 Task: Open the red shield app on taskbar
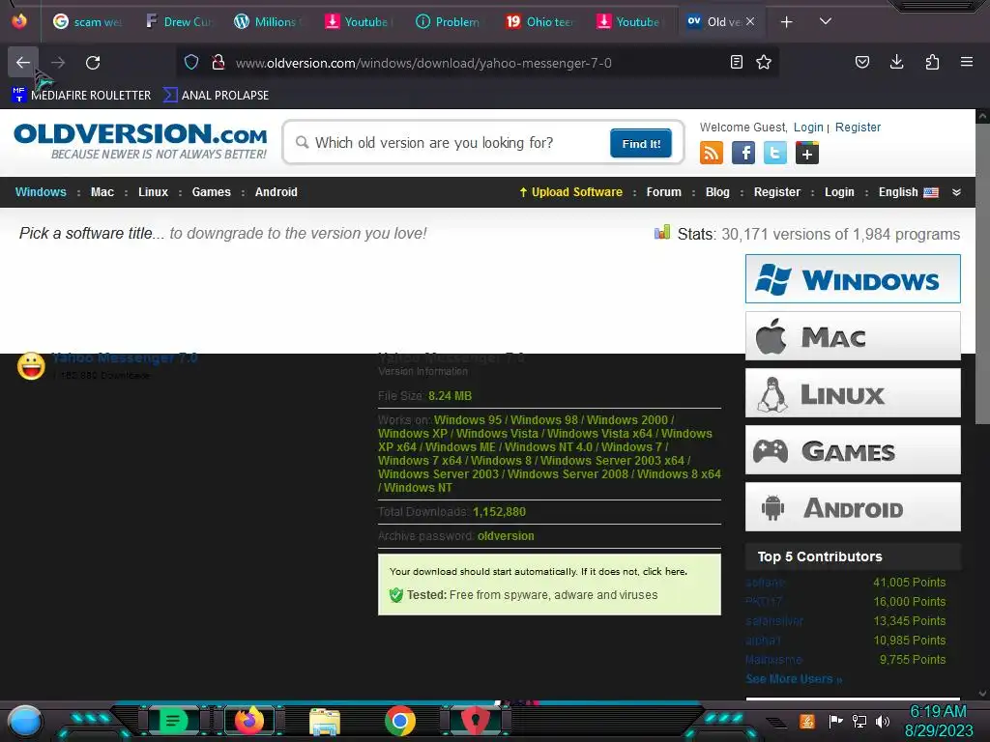click(476, 721)
